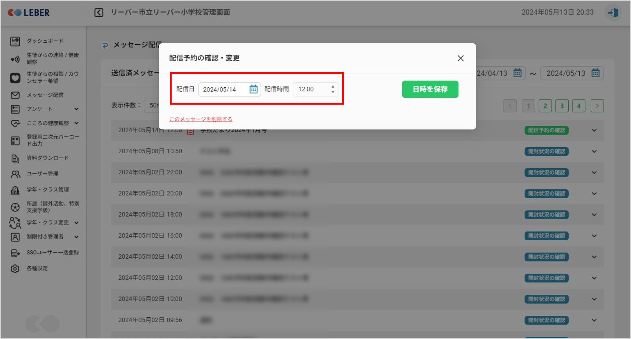
Task: Expand the 2024年05月08日 10:50 message row
Action: tap(594, 151)
